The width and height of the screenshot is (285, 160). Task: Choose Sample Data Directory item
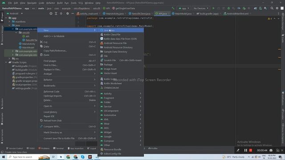coord(121,52)
